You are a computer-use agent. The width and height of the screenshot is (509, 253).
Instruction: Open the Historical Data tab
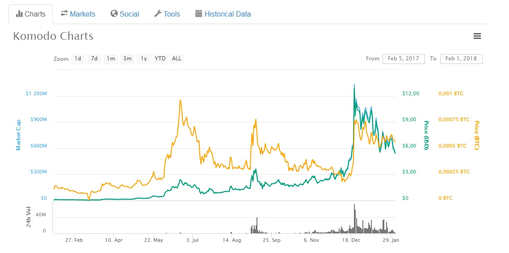223,14
